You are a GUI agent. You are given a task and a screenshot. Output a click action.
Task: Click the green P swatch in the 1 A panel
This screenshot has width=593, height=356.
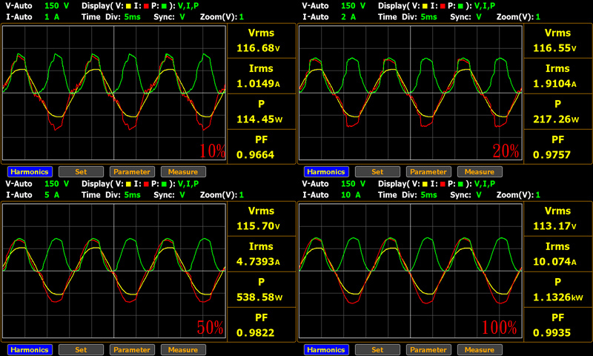(164, 6)
